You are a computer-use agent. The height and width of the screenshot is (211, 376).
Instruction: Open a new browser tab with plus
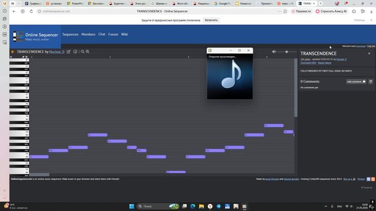(321, 4)
